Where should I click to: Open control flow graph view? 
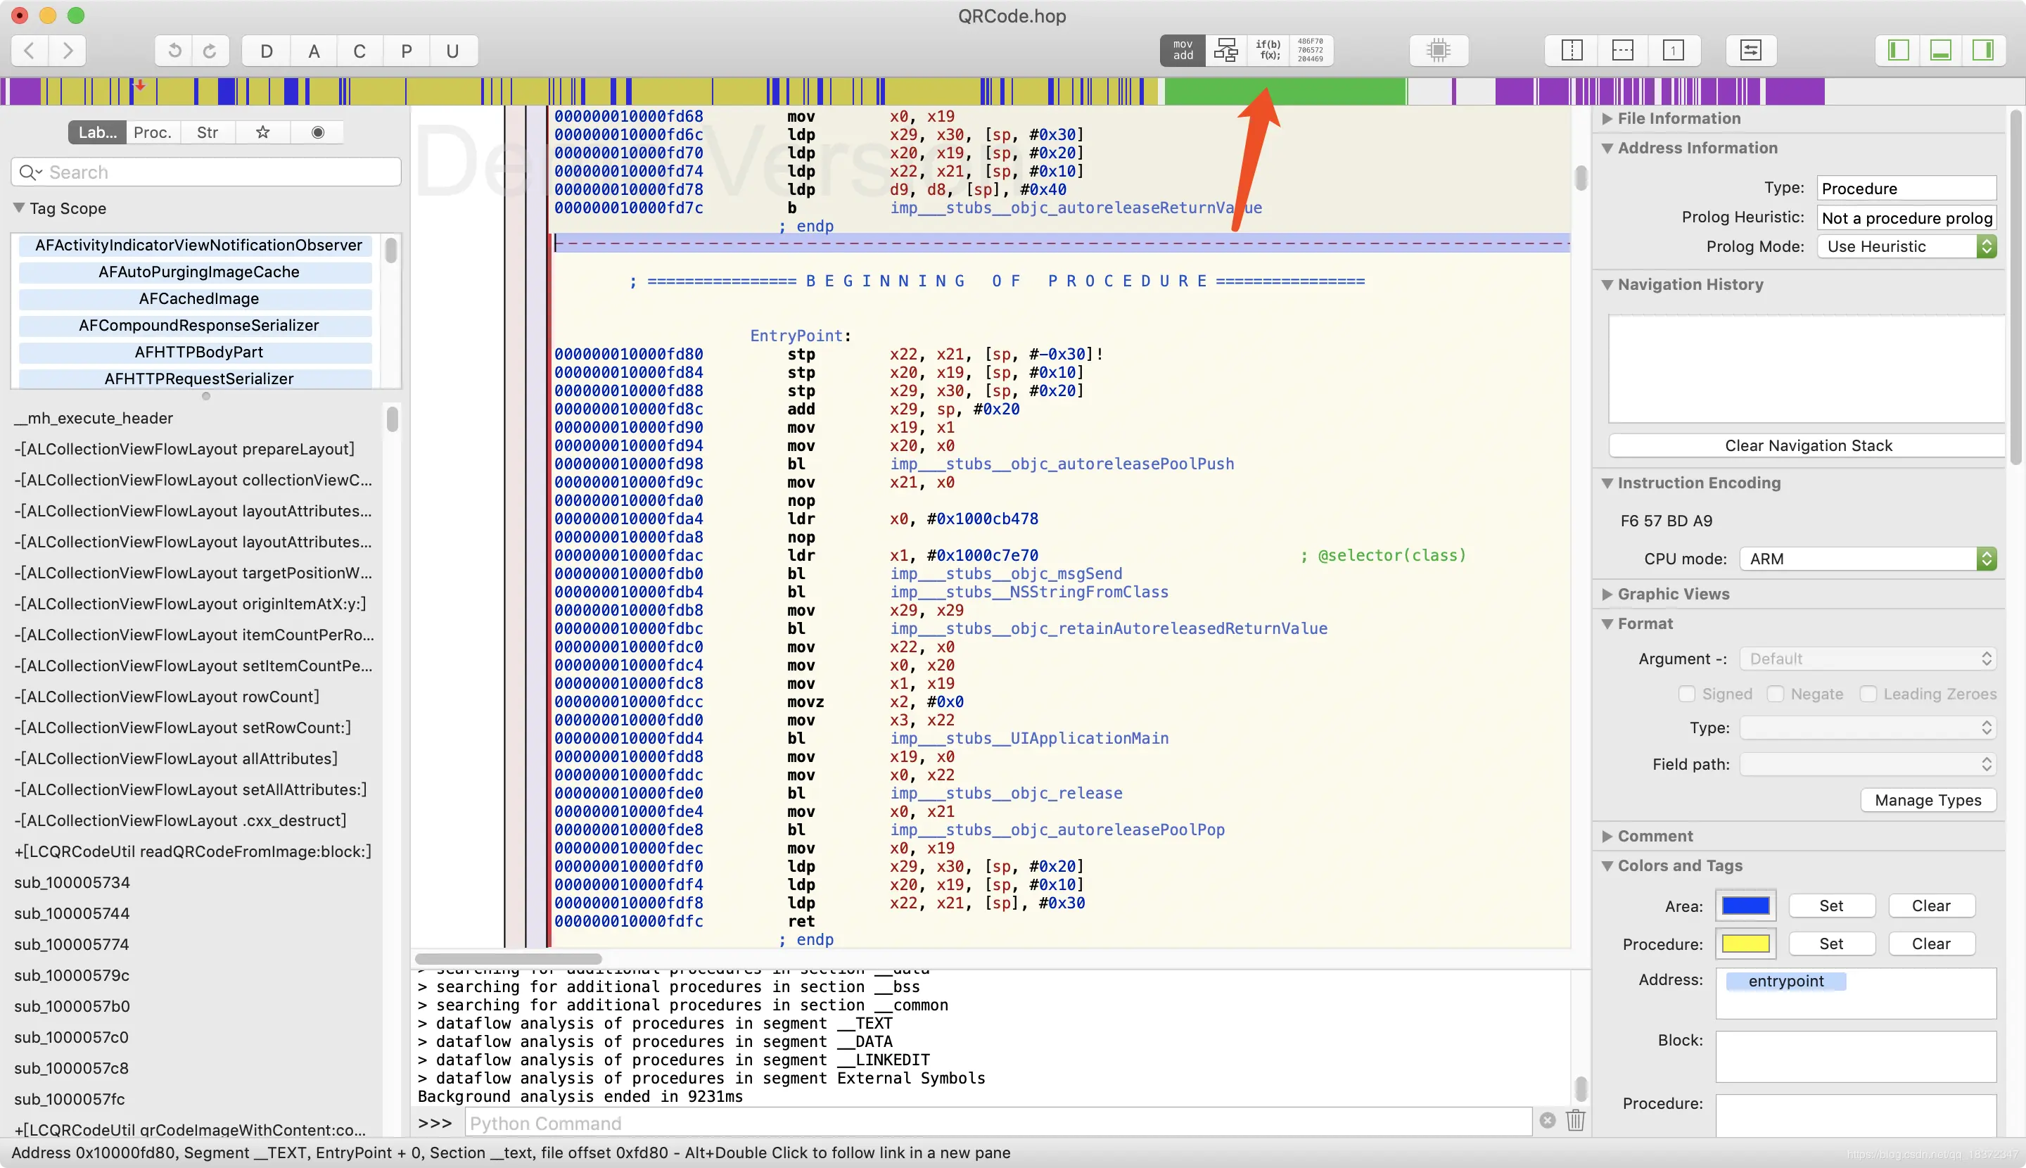pyautogui.click(x=1225, y=50)
